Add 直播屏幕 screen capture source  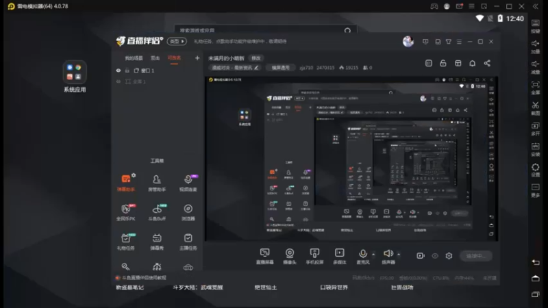[x=265, y=256]
